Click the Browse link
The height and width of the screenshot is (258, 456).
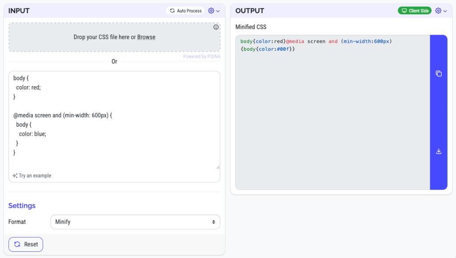tap(146, 37)
